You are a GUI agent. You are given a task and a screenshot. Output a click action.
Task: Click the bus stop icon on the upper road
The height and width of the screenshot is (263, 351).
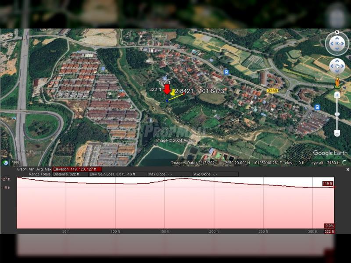click(x=226, y=72)
